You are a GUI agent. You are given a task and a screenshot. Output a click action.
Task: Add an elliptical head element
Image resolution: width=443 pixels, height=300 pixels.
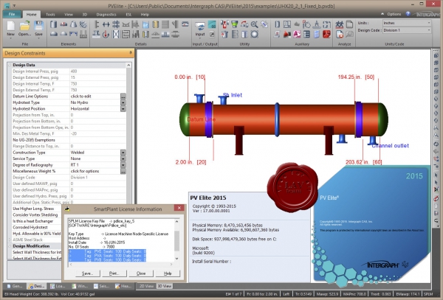54,34
